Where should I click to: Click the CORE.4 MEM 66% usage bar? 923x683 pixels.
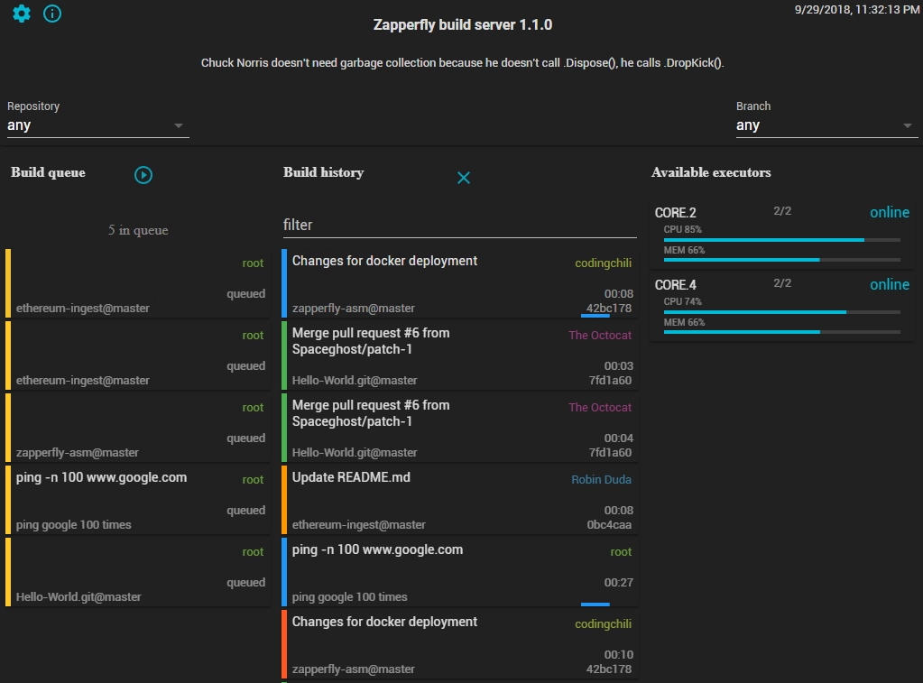pos(781,332)
